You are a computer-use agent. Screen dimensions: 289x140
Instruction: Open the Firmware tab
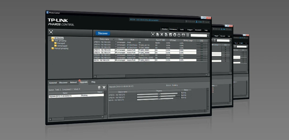[173, 30]
